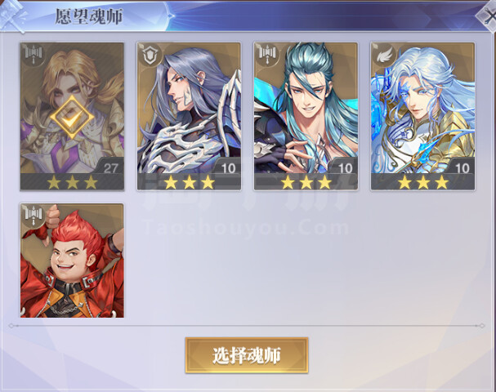Click the three-star rating on ice-haired hero
Image resolution: width=496 pixels, height=392 pixels.
click(x=423, y=182)
